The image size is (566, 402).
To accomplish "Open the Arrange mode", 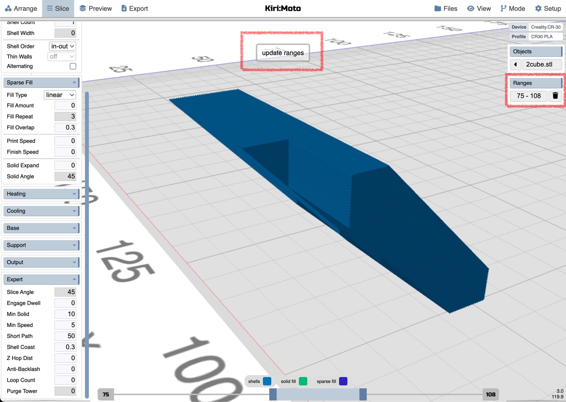I will pos(21,9).
